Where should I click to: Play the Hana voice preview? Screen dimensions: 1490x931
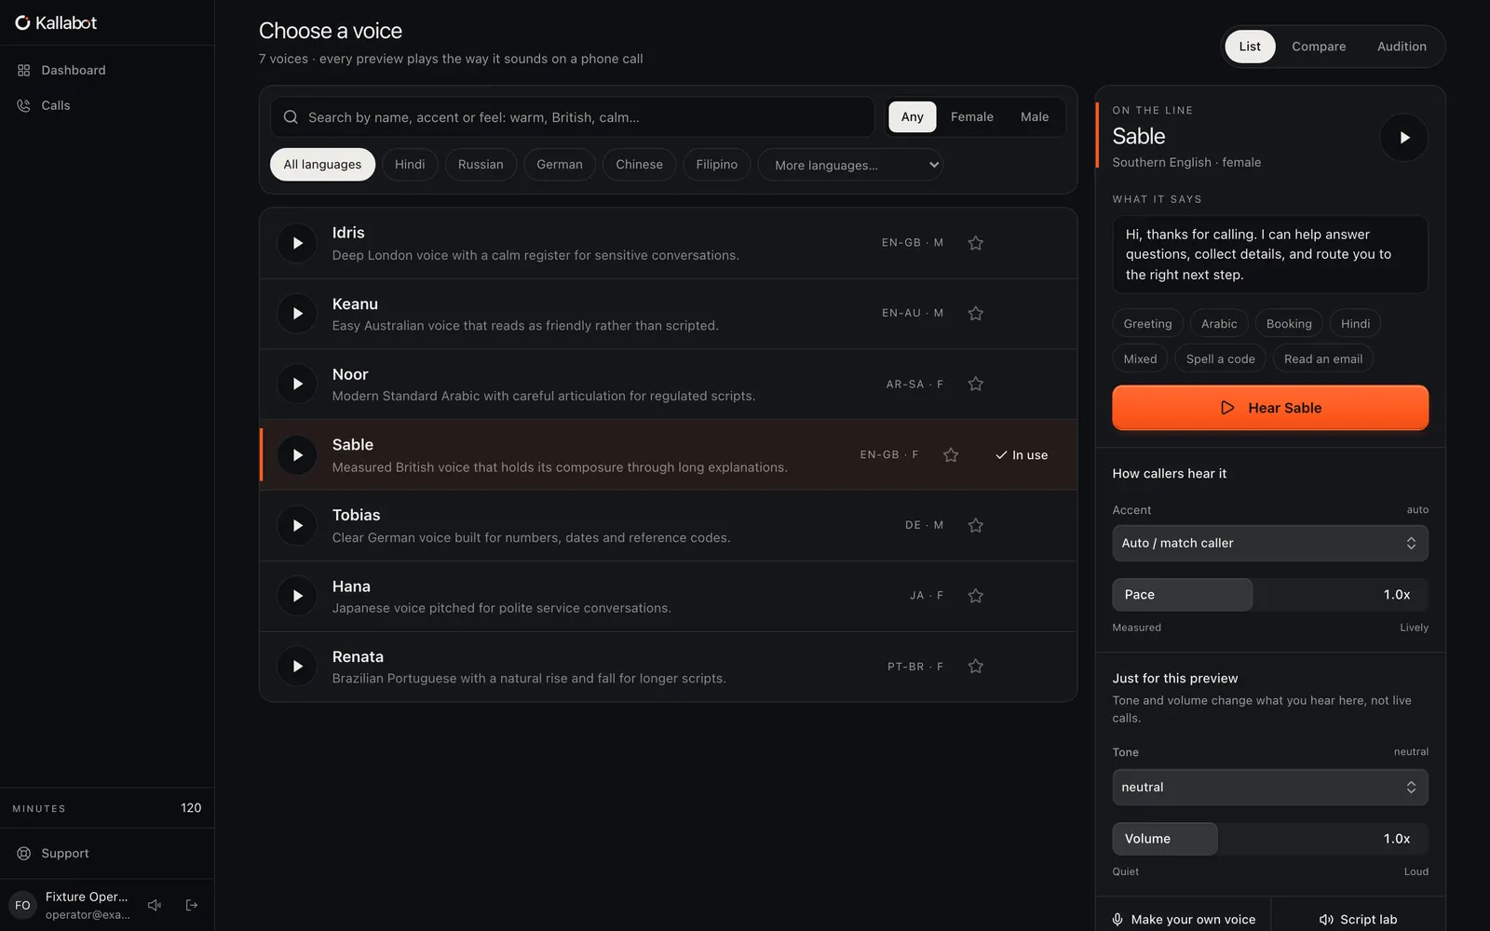point(297,596)
